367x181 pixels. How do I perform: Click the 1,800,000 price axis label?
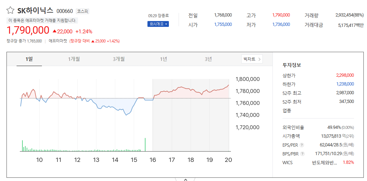[247, 79]
